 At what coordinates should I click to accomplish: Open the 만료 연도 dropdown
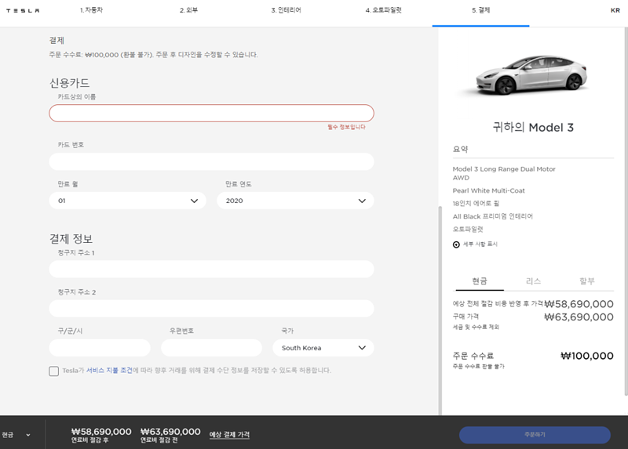tap(295, 201)
